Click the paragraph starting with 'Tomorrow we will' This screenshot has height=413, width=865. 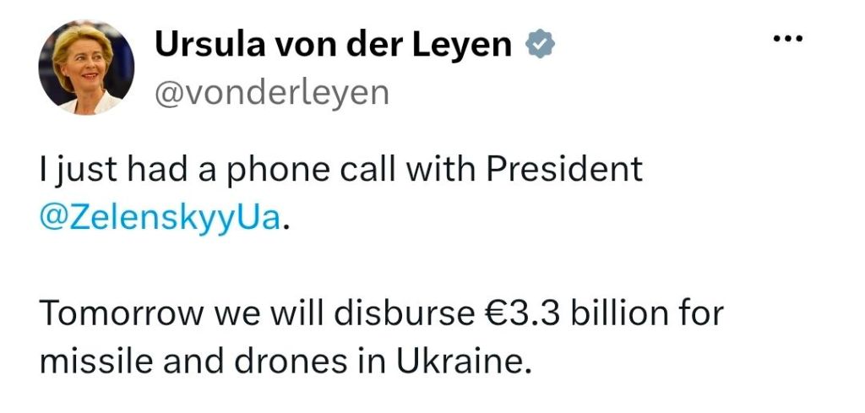point(381,338)
